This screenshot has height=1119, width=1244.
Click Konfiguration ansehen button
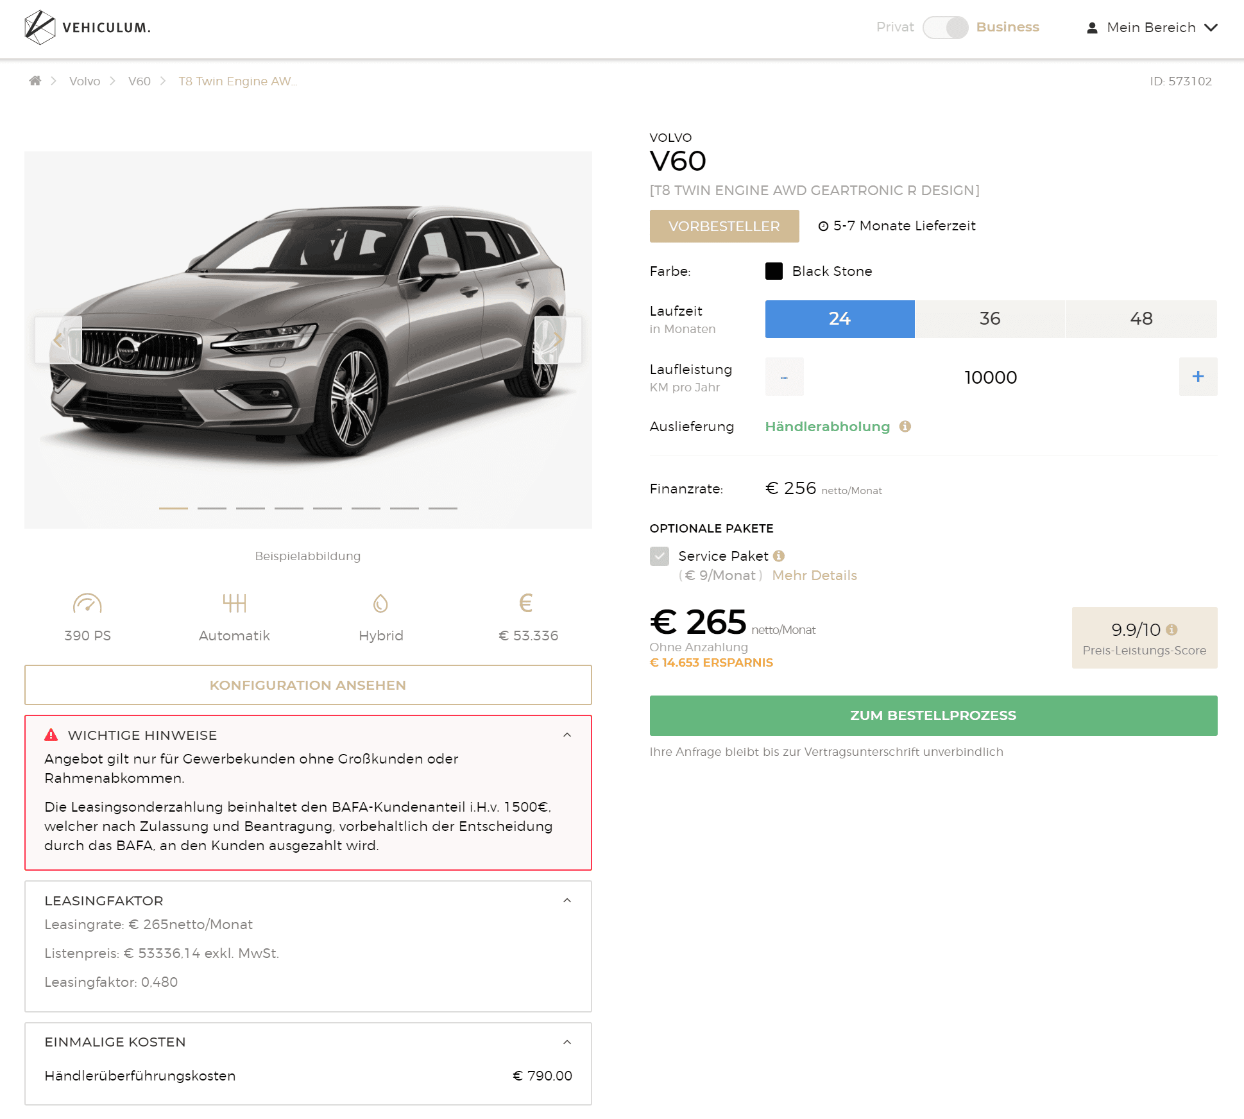click(308, 685)
